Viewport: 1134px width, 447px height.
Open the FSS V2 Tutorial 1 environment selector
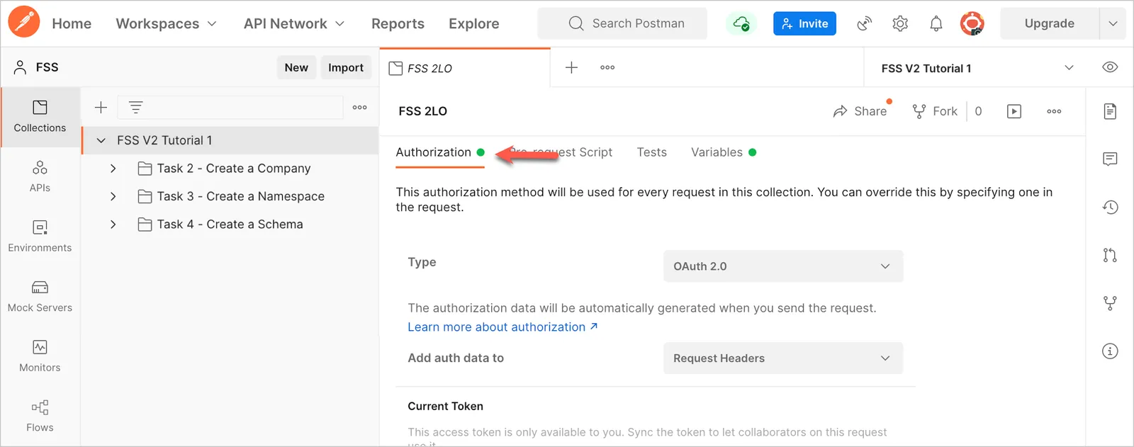pyautogui.click(x=977, y=68)
